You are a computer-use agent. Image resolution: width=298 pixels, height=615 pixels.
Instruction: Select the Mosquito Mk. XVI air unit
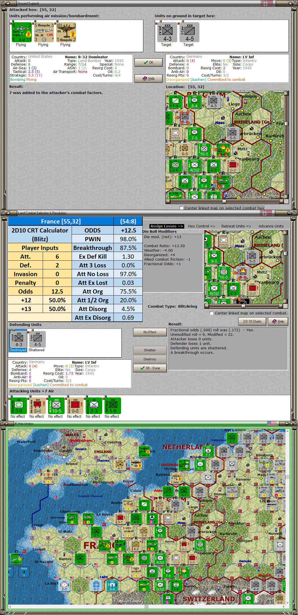tap(66, 32)
